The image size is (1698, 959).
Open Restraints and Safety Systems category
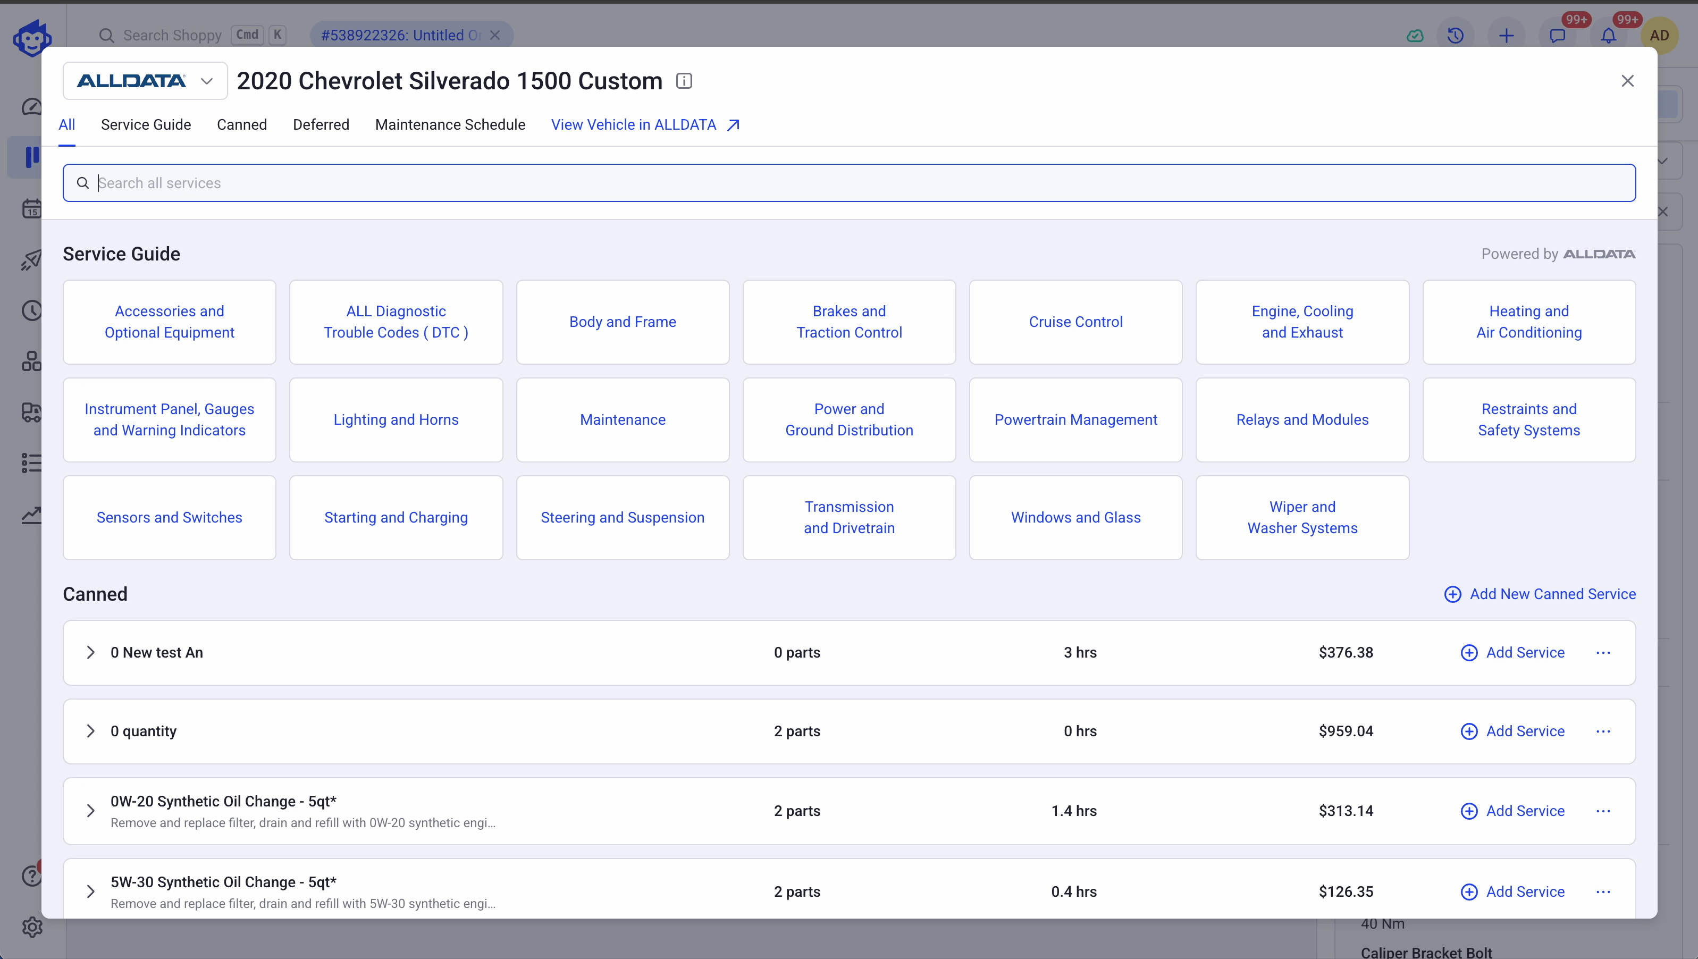[x=1529, y=420]
